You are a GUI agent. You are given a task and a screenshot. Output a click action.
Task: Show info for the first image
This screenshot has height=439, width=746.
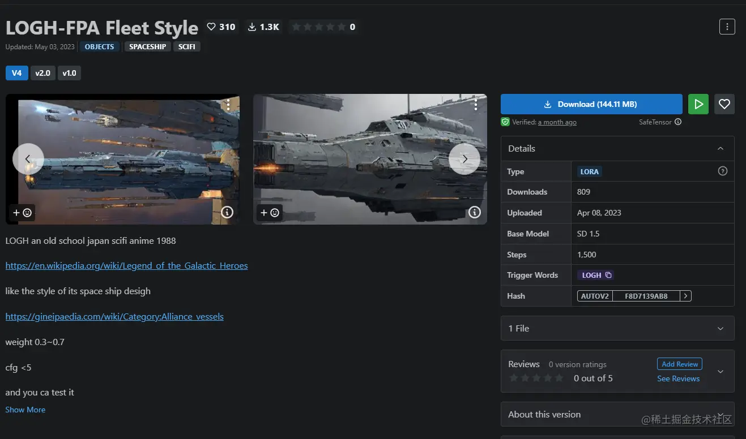click(x=227, y=212)
